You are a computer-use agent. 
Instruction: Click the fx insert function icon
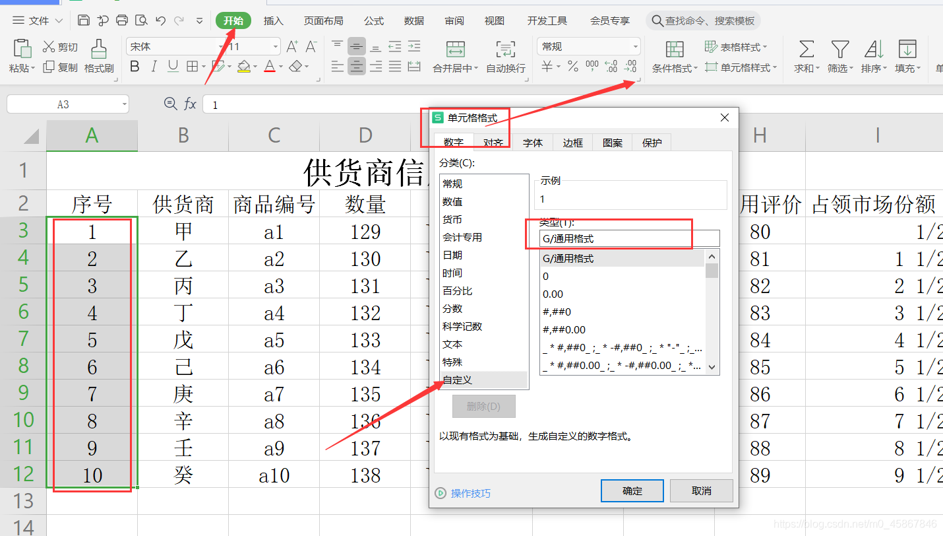(x=190, y=104)
